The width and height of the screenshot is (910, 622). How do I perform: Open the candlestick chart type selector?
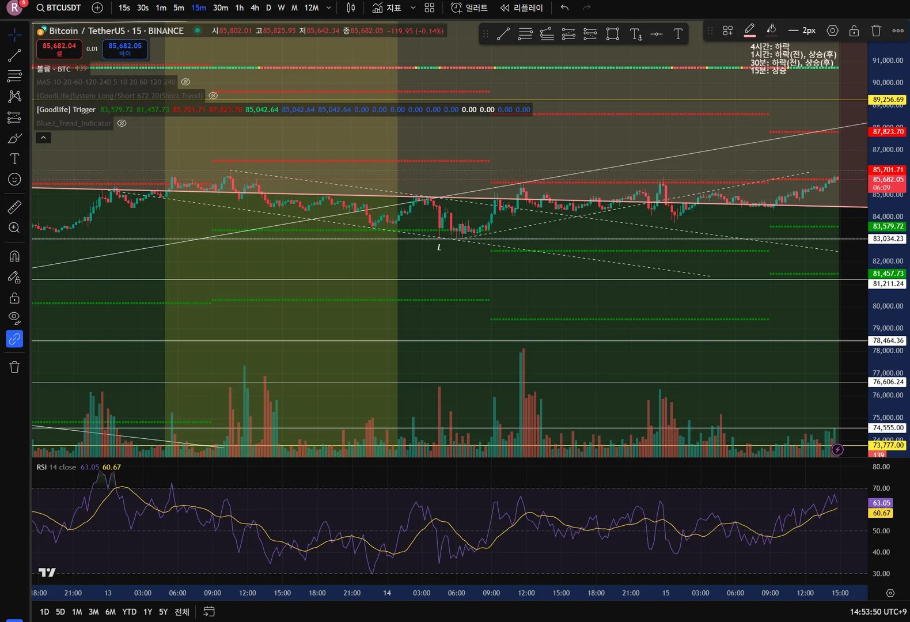(x=351, y=8)
